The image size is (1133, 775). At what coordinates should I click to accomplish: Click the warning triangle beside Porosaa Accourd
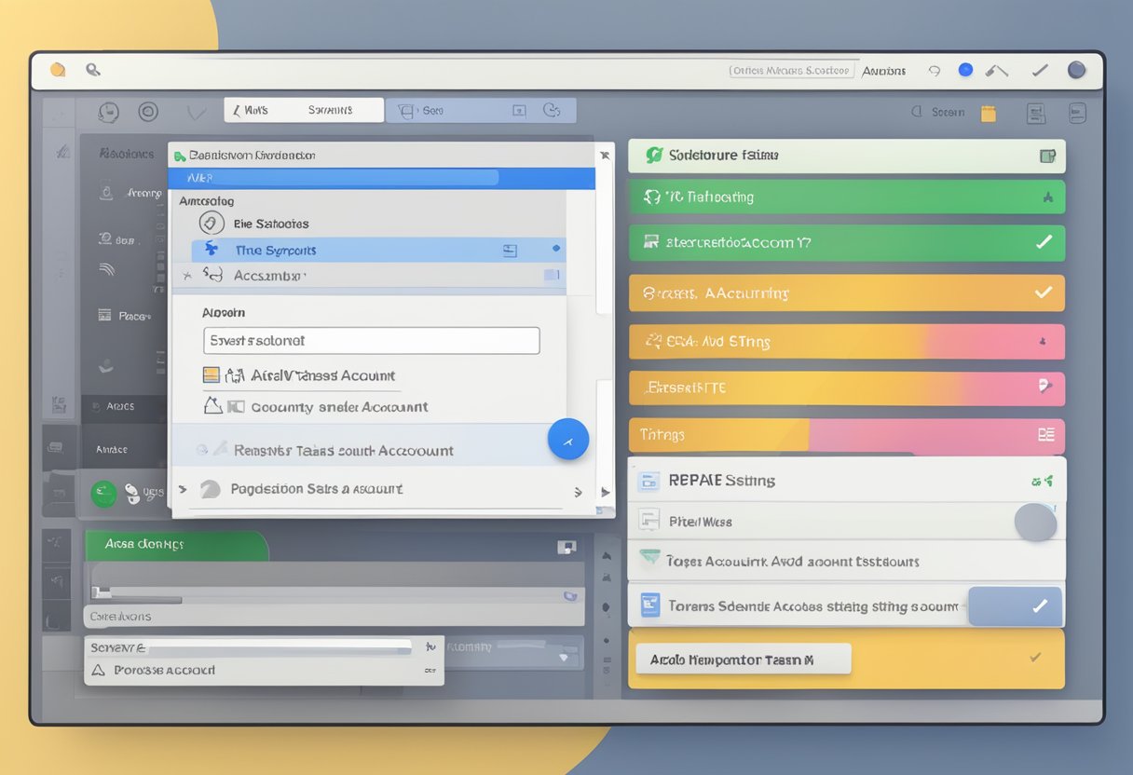98,670
